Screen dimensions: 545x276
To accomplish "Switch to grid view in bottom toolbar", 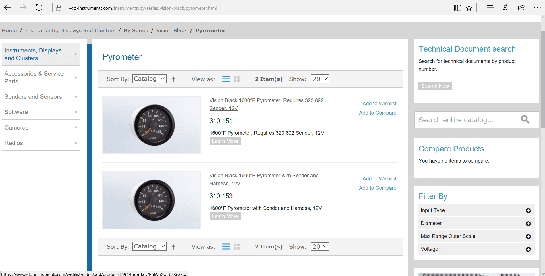I will (x=237, y=246).
